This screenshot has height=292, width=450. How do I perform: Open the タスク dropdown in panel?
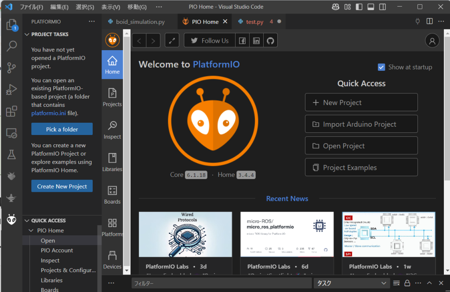(351, 283)
